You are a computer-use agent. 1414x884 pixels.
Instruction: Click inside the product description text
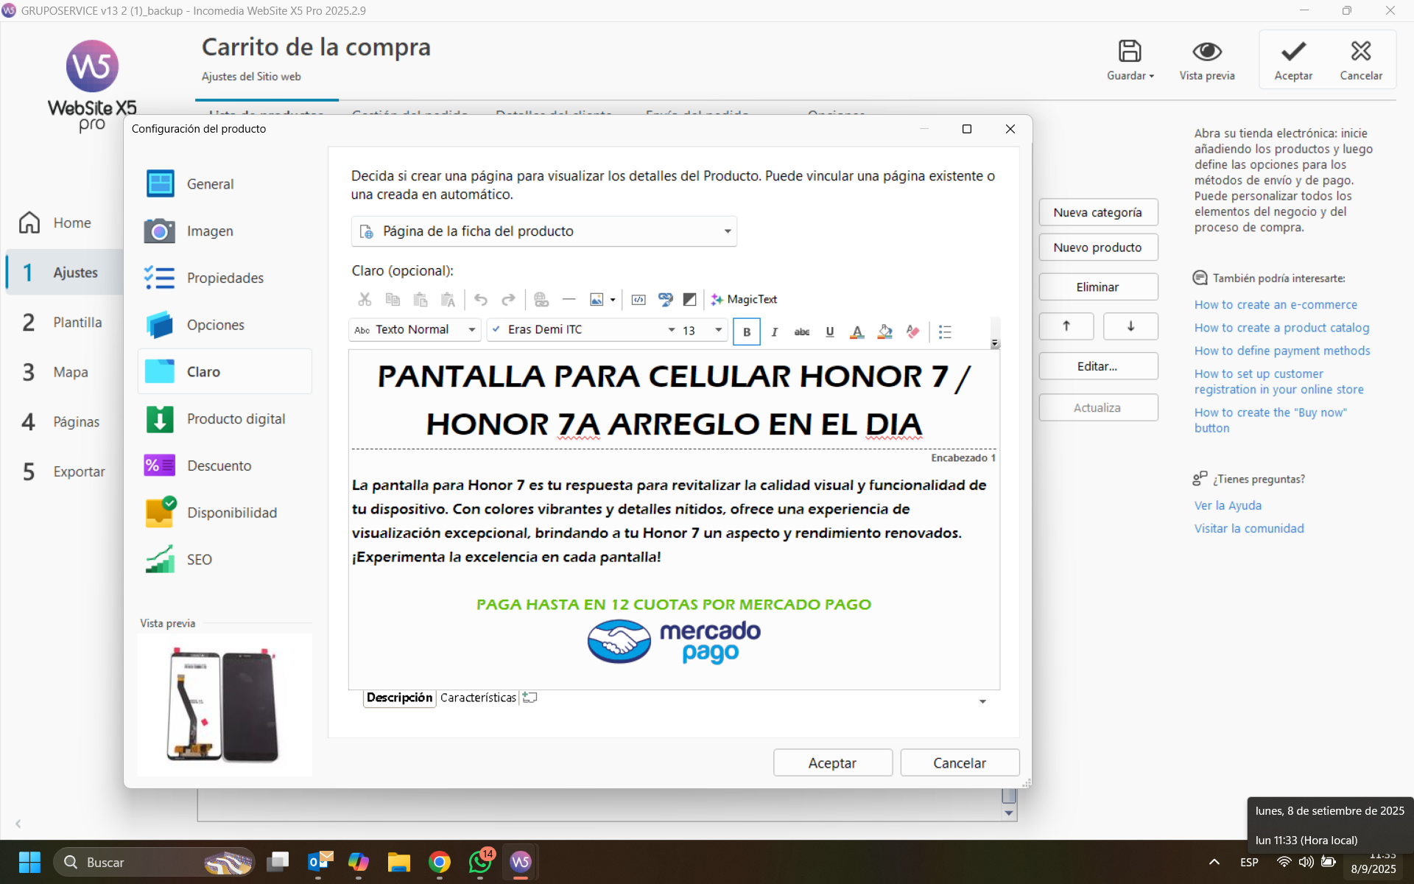(669, 521)
